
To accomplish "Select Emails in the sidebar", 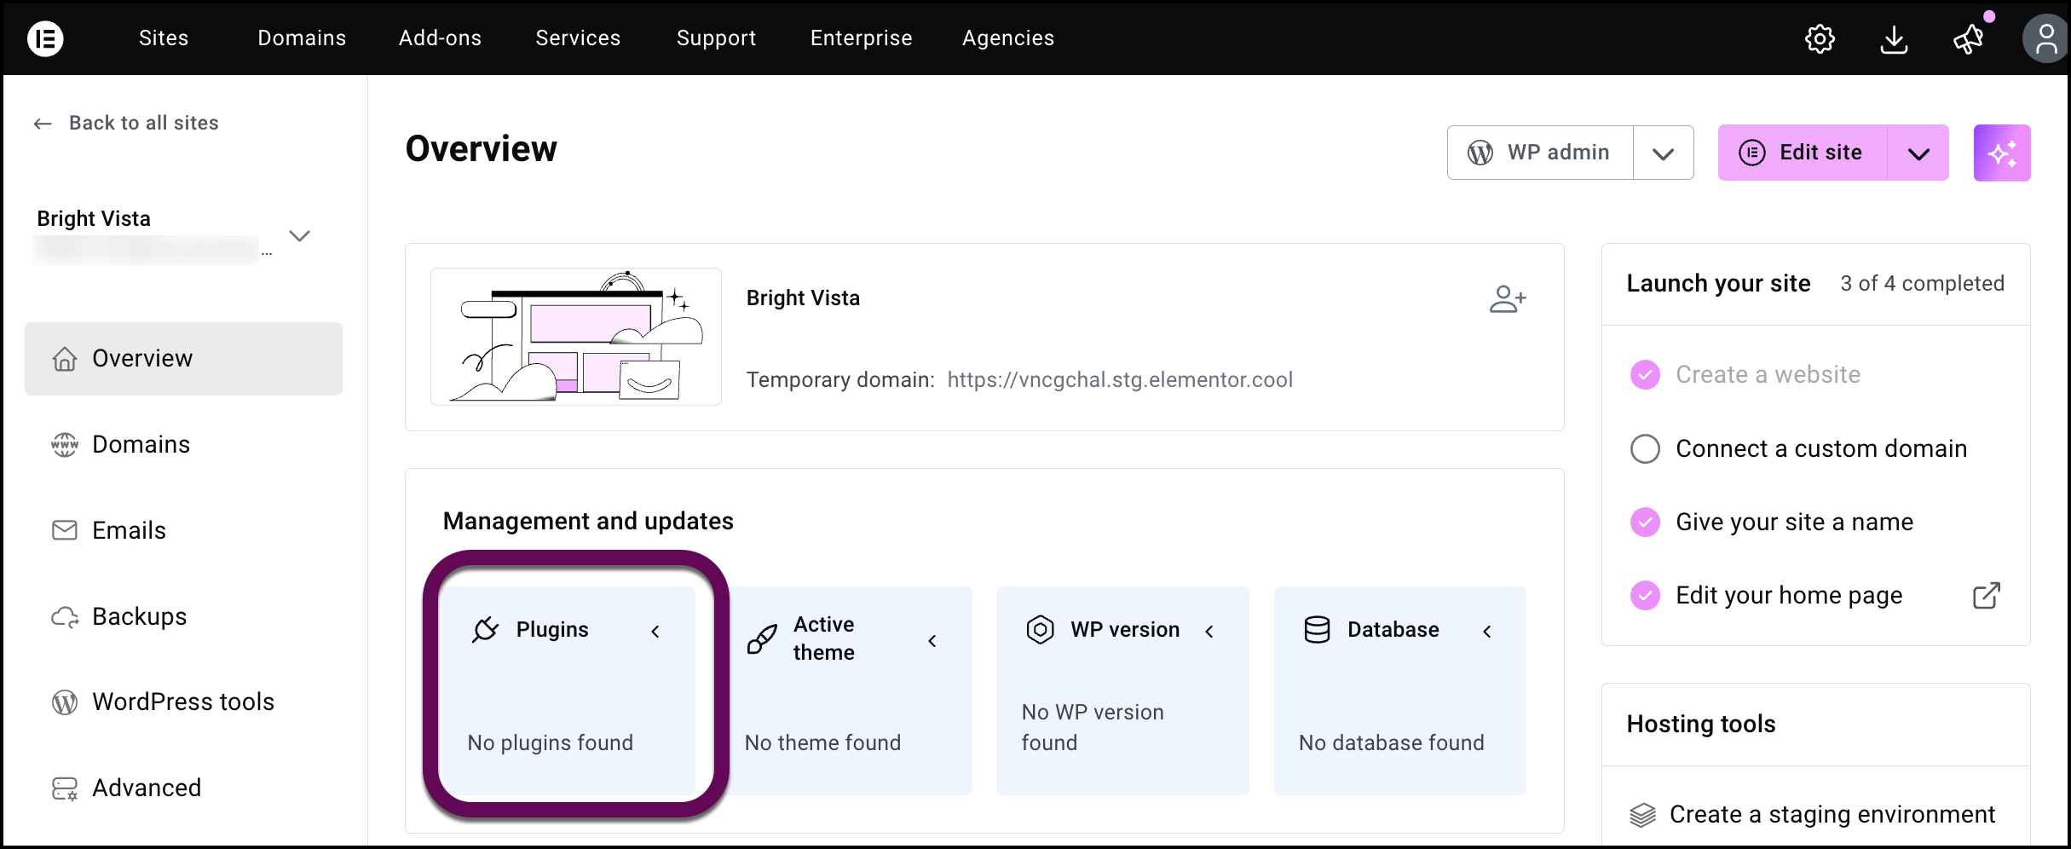I will 129,529.
